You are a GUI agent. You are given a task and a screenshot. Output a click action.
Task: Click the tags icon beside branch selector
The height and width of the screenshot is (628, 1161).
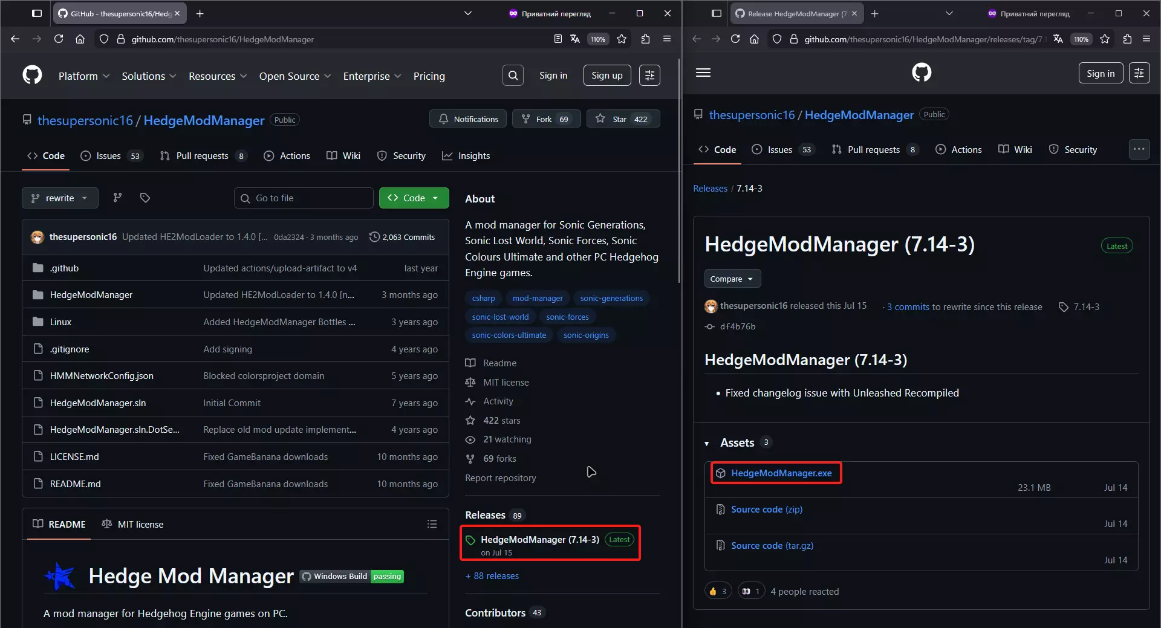pyautogui.click(x=145, y=198)
